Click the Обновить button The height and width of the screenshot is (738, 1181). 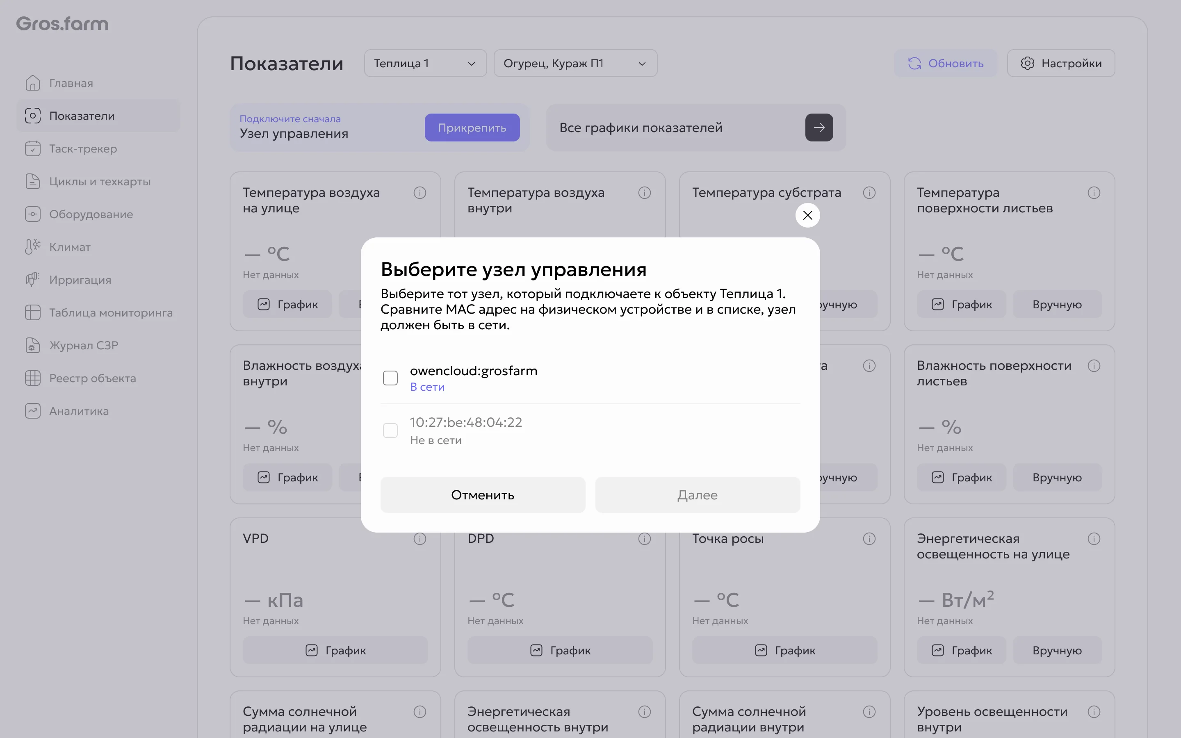(945, 64)
